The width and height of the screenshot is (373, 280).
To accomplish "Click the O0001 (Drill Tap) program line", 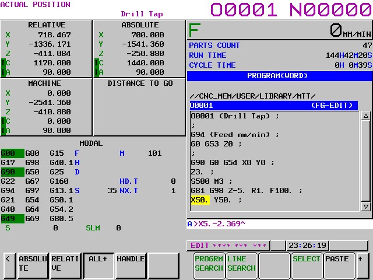I will tap(235, 116).
